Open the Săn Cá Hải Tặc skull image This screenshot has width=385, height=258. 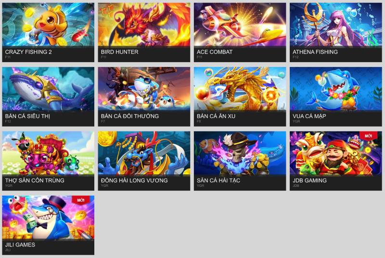(x=240, y=153)
